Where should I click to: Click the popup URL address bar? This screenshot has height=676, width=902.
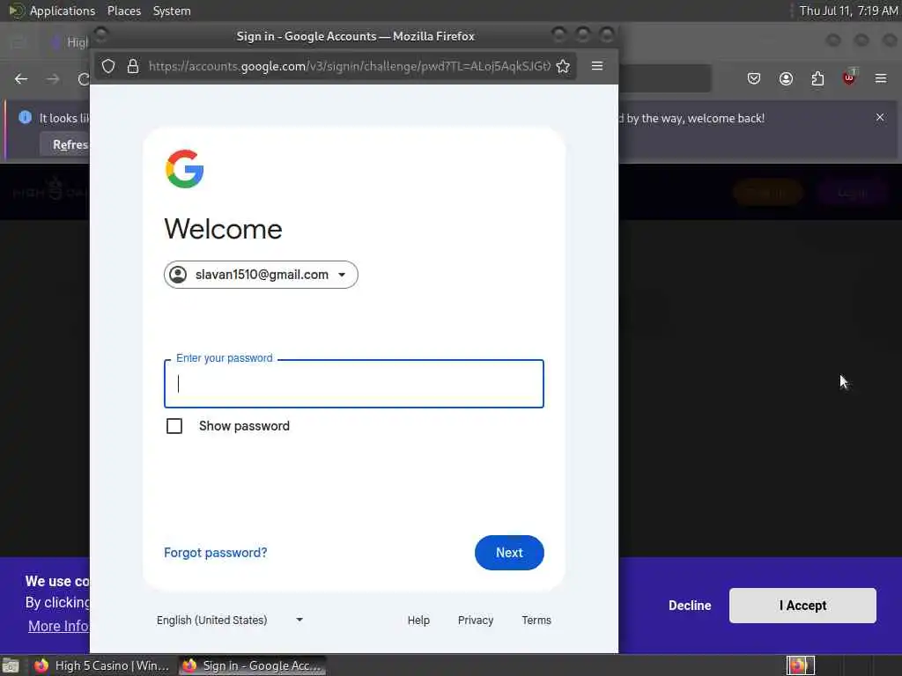coord(349,66)
